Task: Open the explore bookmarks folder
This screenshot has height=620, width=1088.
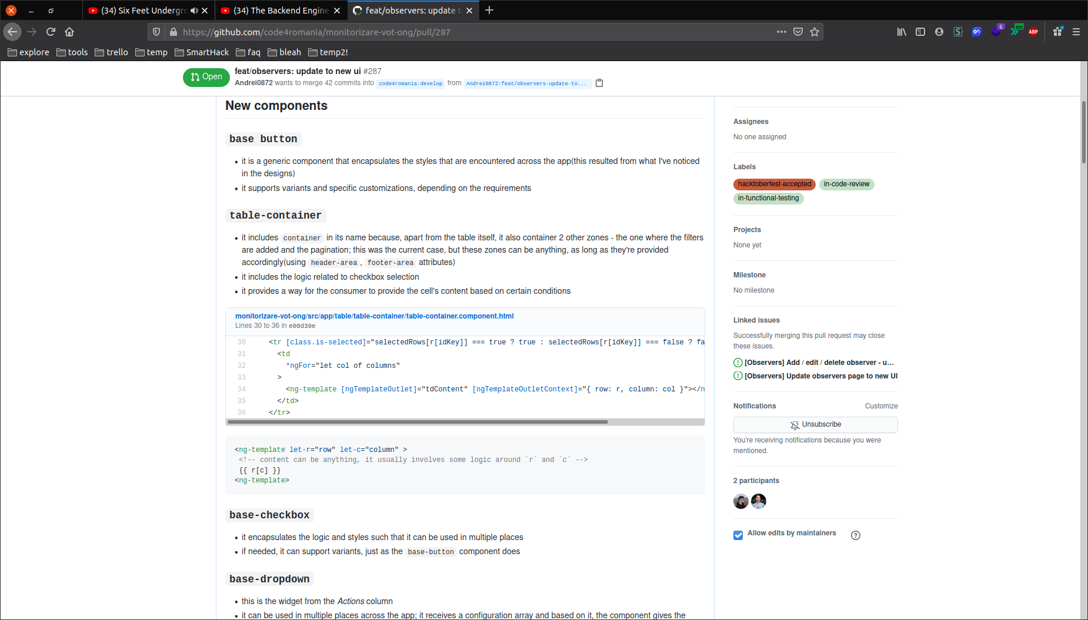Action: coord(28,52)
